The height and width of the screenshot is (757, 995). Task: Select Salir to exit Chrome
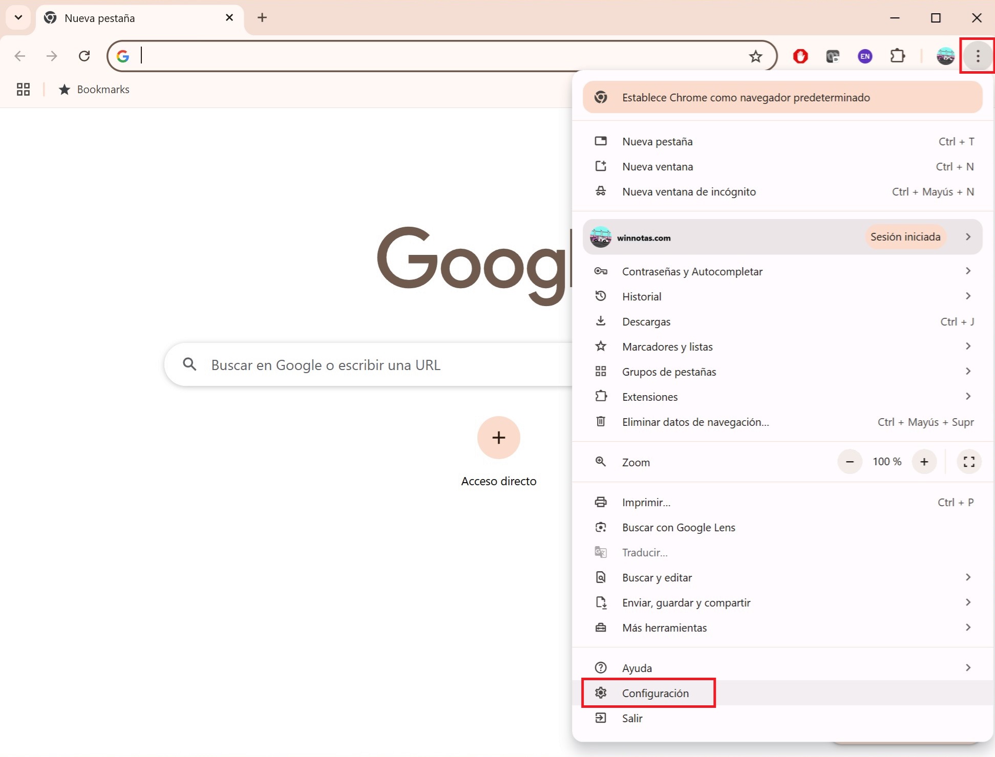click(782, 718)
